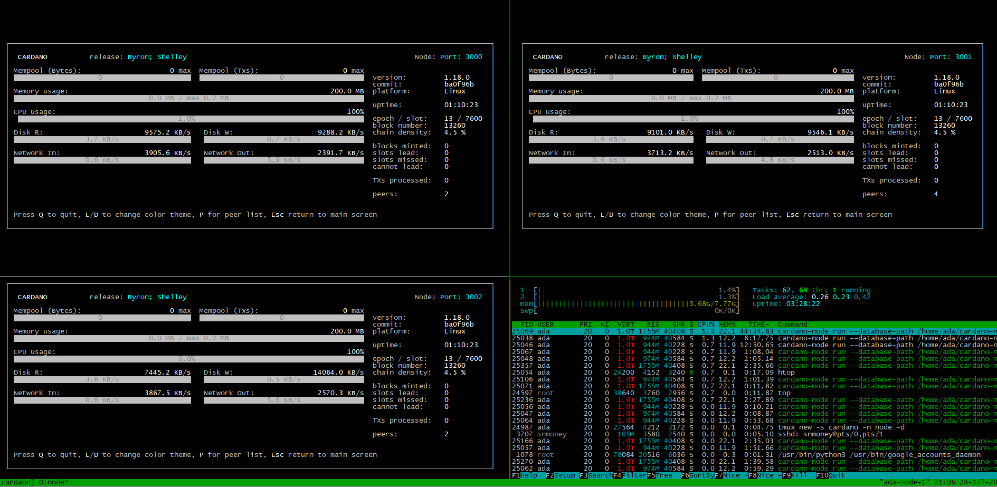Select the top process row PID 24597
The height and width of the screenshot is (487, 997).
coord(754,393)
